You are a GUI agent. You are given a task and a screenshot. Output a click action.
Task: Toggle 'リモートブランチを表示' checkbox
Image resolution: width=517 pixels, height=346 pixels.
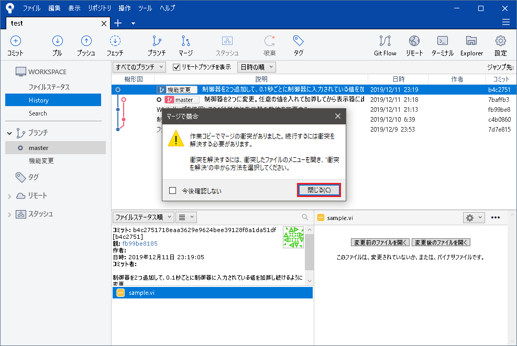pos(177,67)
